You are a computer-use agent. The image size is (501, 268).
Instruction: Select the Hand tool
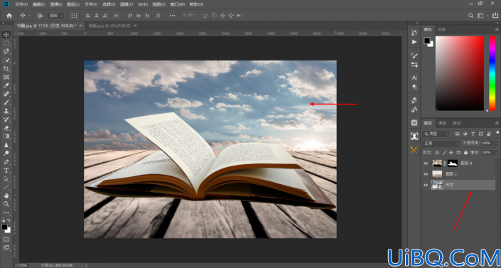(6, 195)
